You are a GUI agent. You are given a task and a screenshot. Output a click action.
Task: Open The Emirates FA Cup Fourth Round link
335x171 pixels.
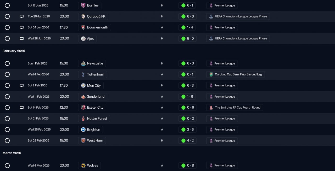235,108
